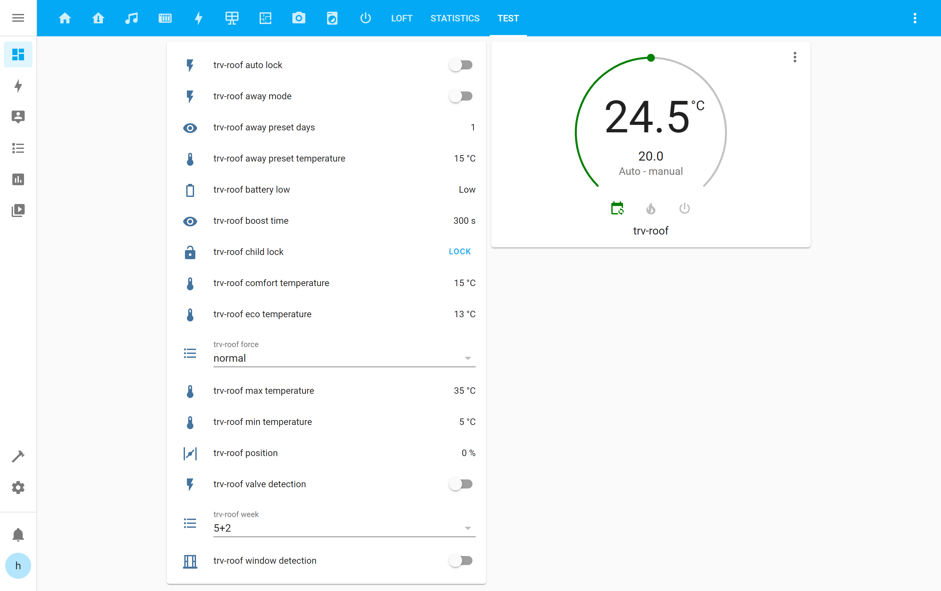
Task: Open the camera dashboard icon
Action: [x=299, y=18]
